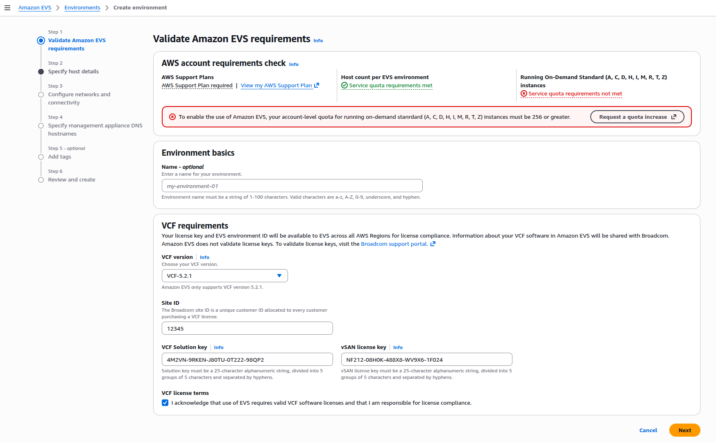Select the Step 5 Add tags radio indicator

point(41,157)
